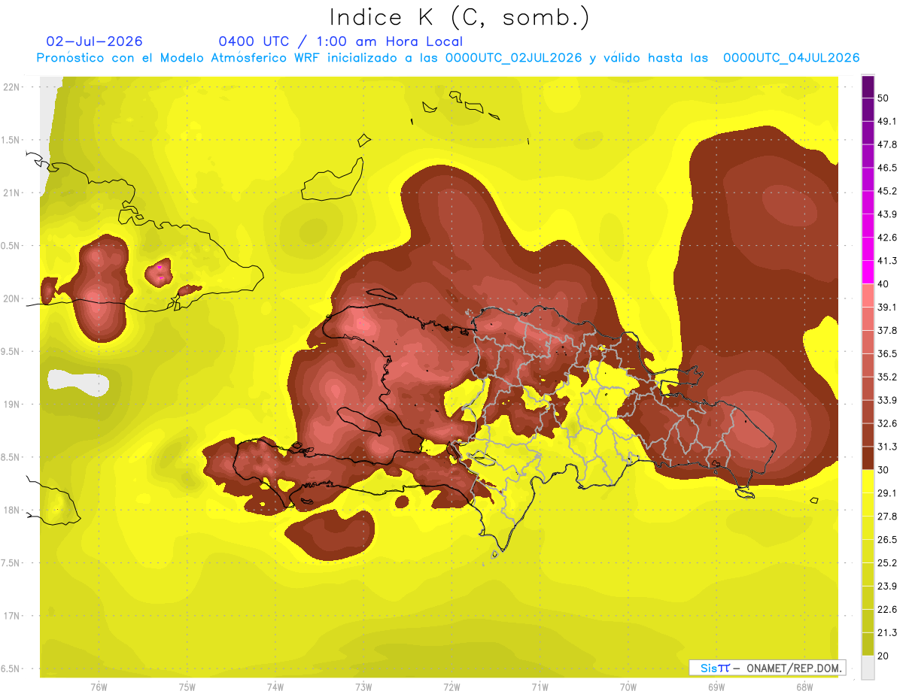903x697 pixels.
Task: Click the '18N' latitude label
Action: coord(12,510)
